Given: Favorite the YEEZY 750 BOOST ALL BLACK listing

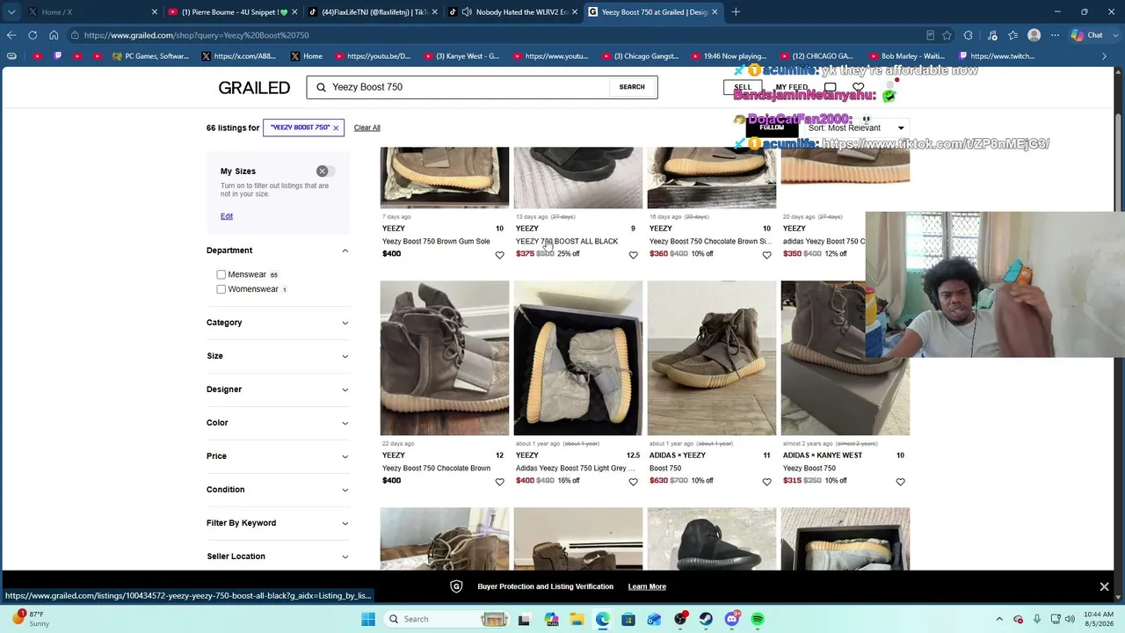Looking at the screenshot, I should [x=633, y=255].
